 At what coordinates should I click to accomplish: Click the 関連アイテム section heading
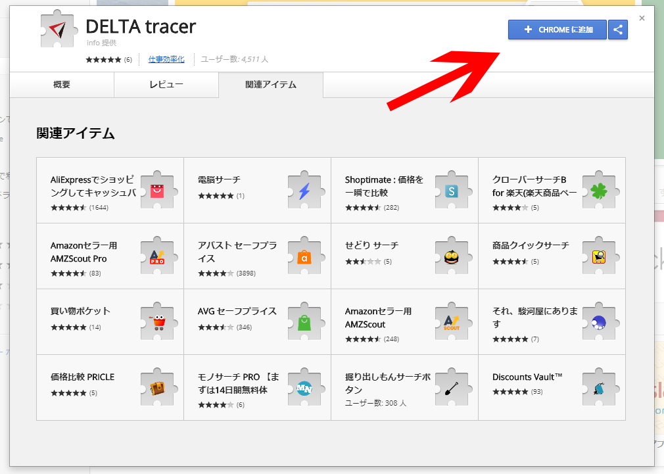tap(76, 133)
